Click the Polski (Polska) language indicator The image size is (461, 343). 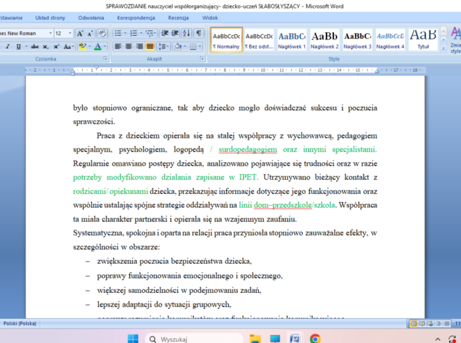tap(20, 323)
